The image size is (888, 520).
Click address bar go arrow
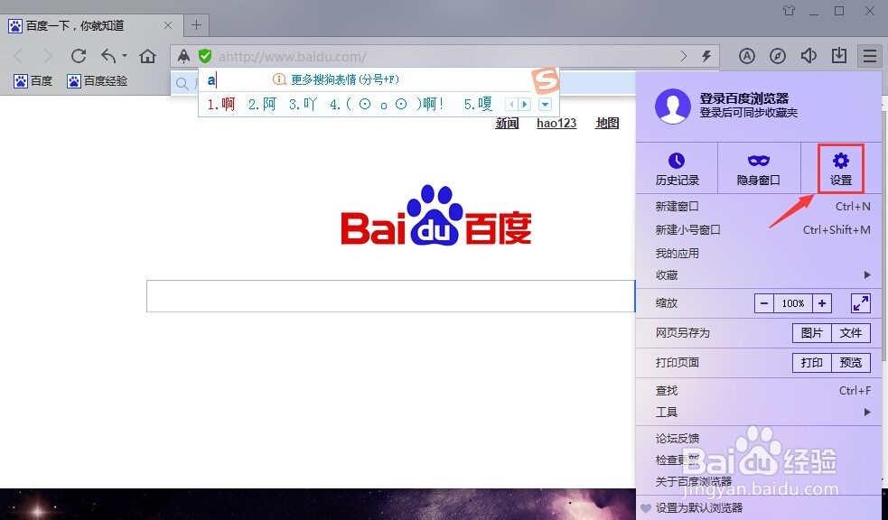(x=684, y=56)
